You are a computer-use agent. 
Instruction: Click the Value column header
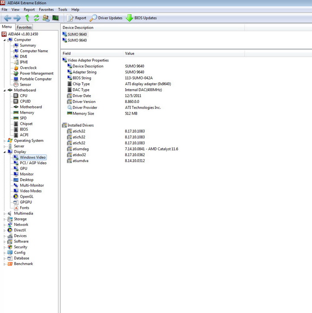tap(184, 54)
